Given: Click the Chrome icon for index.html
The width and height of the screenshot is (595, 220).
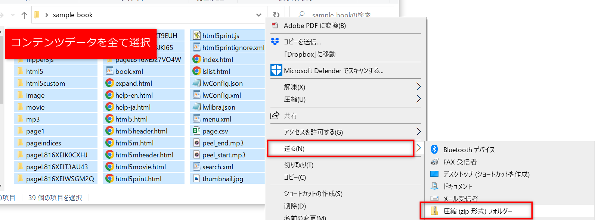Looking at the screenshot, I should [x=196, y=59].
